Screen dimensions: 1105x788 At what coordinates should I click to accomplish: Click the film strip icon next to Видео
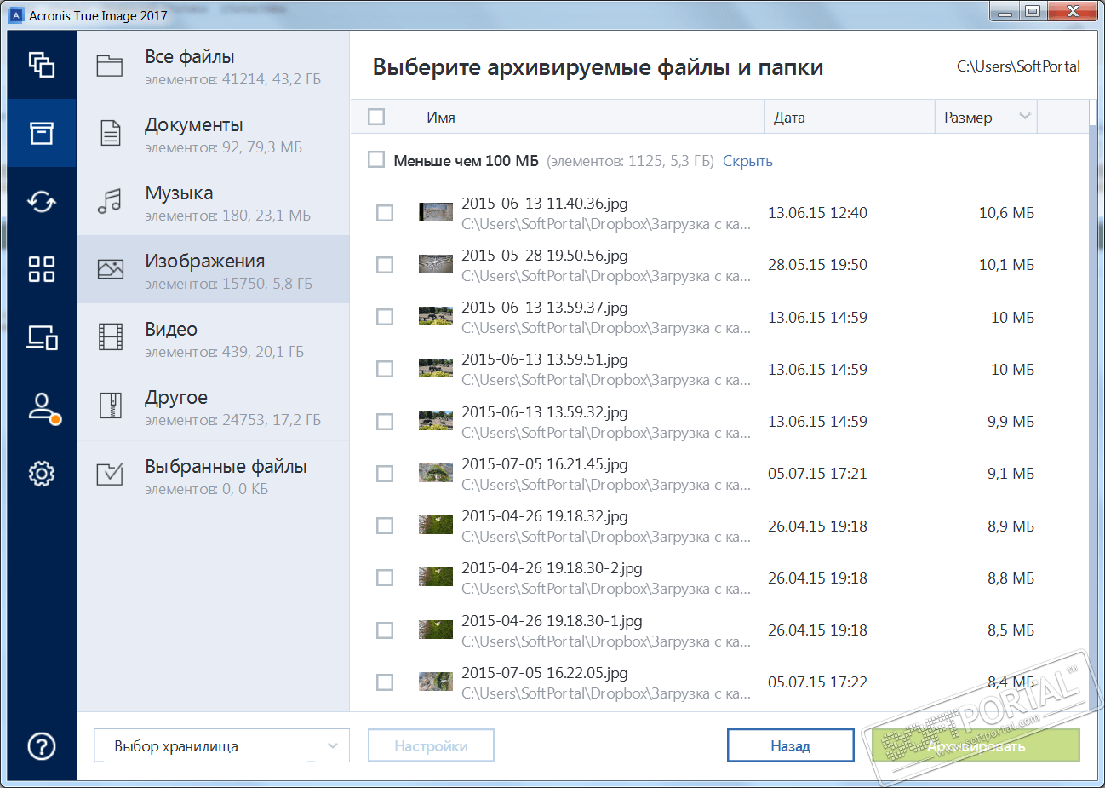pyautogui.click(x=111, y=337)
